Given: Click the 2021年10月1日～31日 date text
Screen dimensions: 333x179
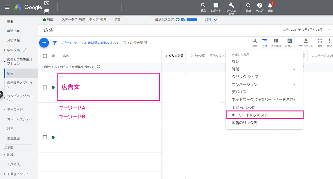Looking at the screenshot, I should coord(306,30).
